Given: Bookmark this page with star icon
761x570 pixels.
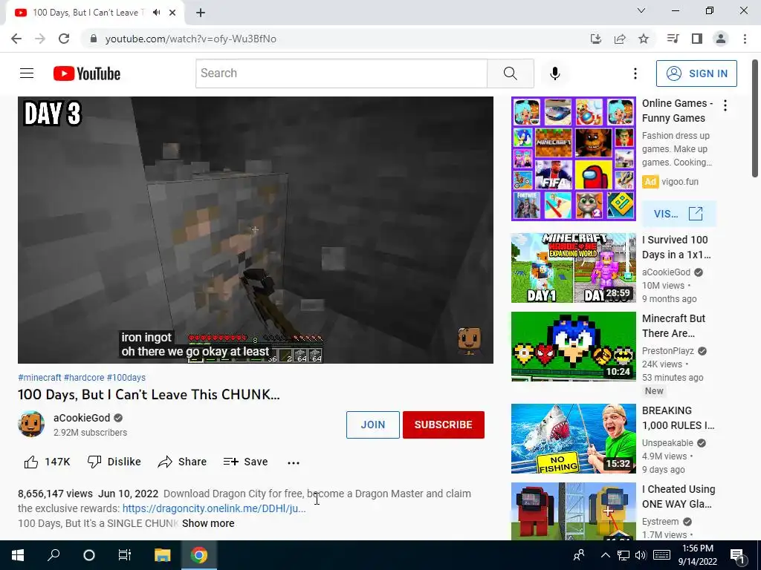Looking at the screenshot, I should pyautogui.click(x=644, y=39).
